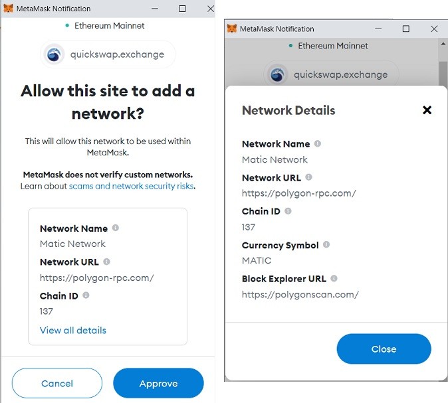This screenshot has height=403, width=448.
Task: Click info icon beside Network Name in left window
Action: [x=115, y=228]
